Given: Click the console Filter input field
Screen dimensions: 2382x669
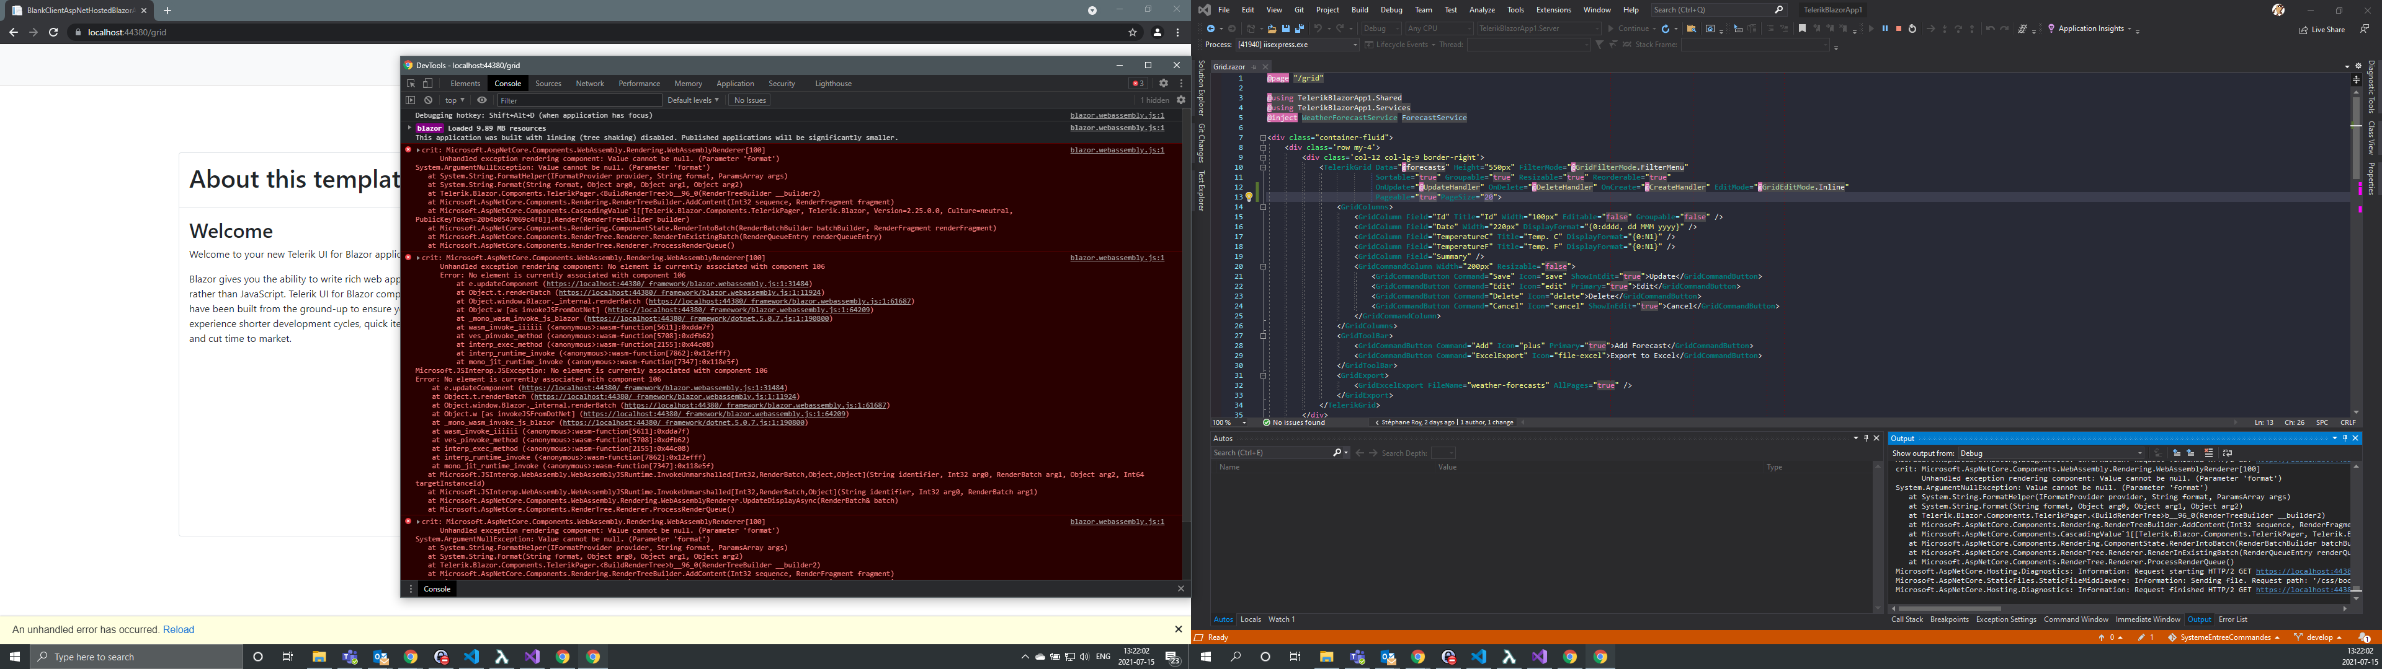Looking at the screenshot, I should pyautogui.click(x=578, y=100).
